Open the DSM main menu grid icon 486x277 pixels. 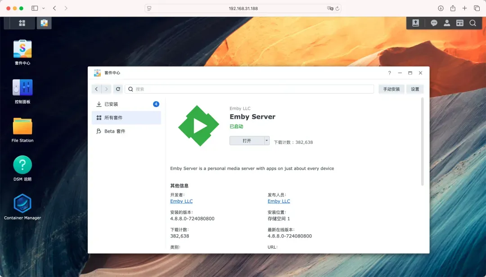(x=22, y=23)
